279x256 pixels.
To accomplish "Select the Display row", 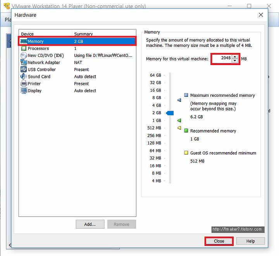I will 77,91.
